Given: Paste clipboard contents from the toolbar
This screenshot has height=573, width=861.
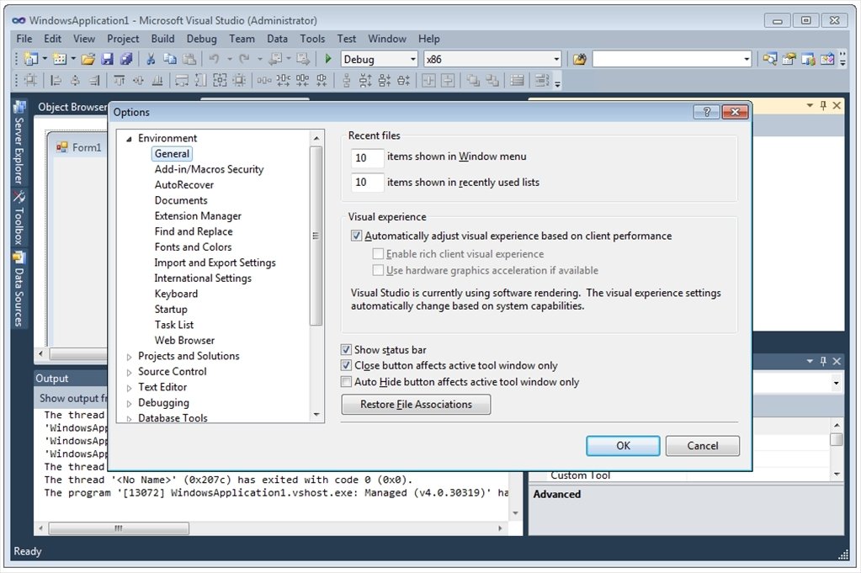Looking at the screenshot, I should [x=189, y=58].
